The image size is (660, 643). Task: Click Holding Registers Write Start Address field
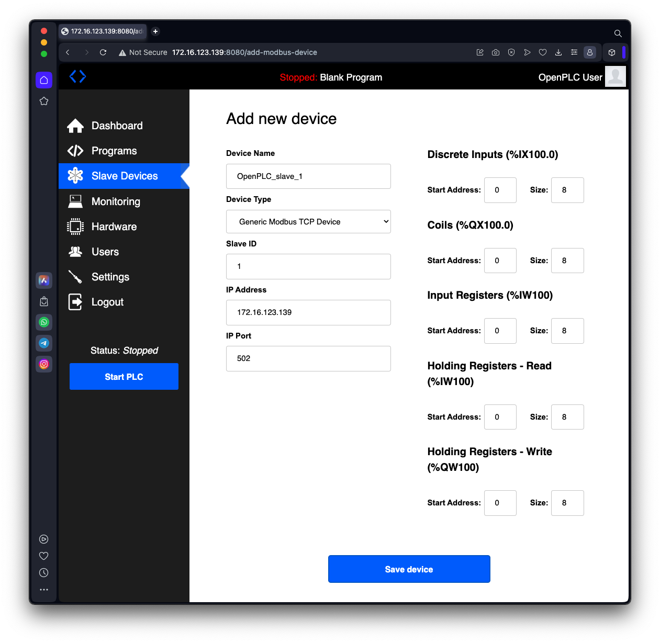[500, 503]
